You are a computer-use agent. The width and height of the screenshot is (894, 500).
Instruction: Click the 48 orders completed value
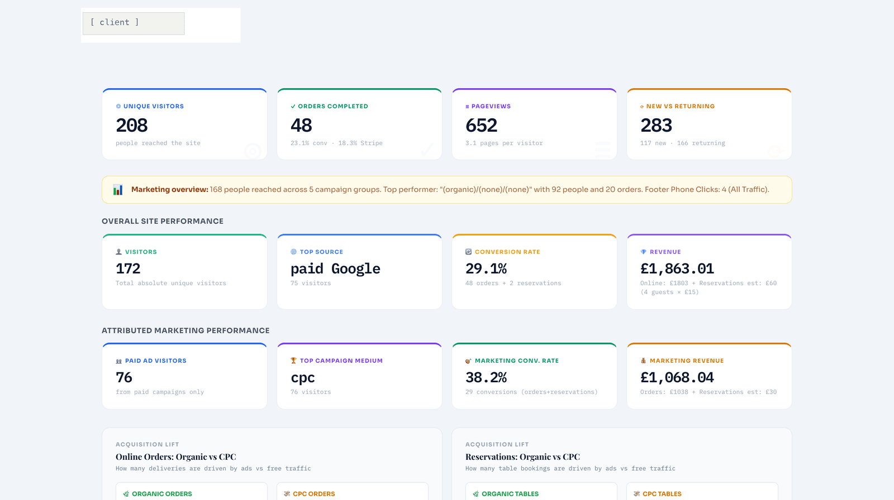click(301, 126)
